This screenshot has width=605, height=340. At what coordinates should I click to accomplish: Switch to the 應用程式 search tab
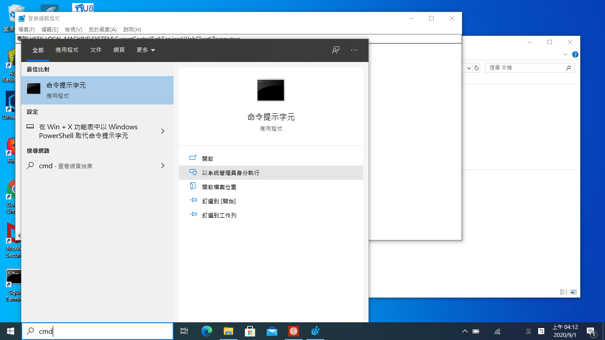[x=67, y=50]
